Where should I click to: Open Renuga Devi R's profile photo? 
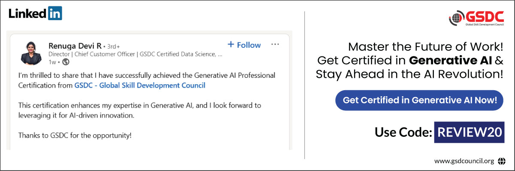pos(31,53)
